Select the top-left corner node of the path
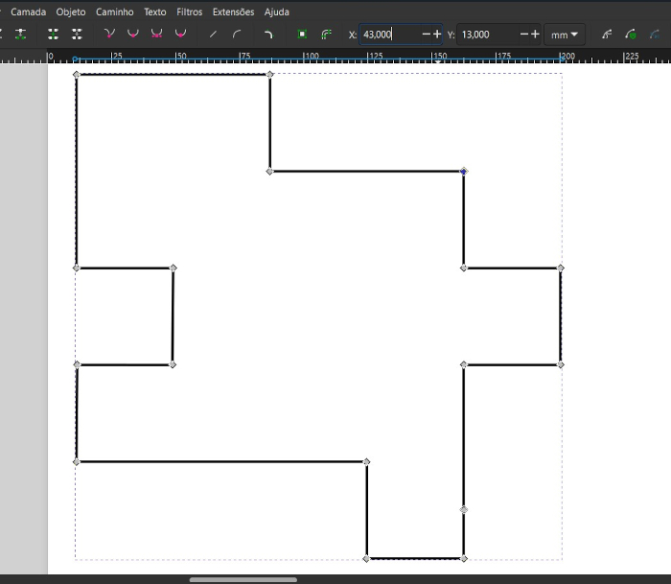671x584 pixels. (76, 75)
